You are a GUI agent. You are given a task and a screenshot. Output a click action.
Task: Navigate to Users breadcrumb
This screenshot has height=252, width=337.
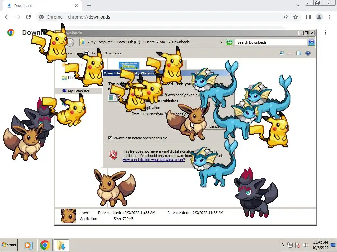click(150, 42)
